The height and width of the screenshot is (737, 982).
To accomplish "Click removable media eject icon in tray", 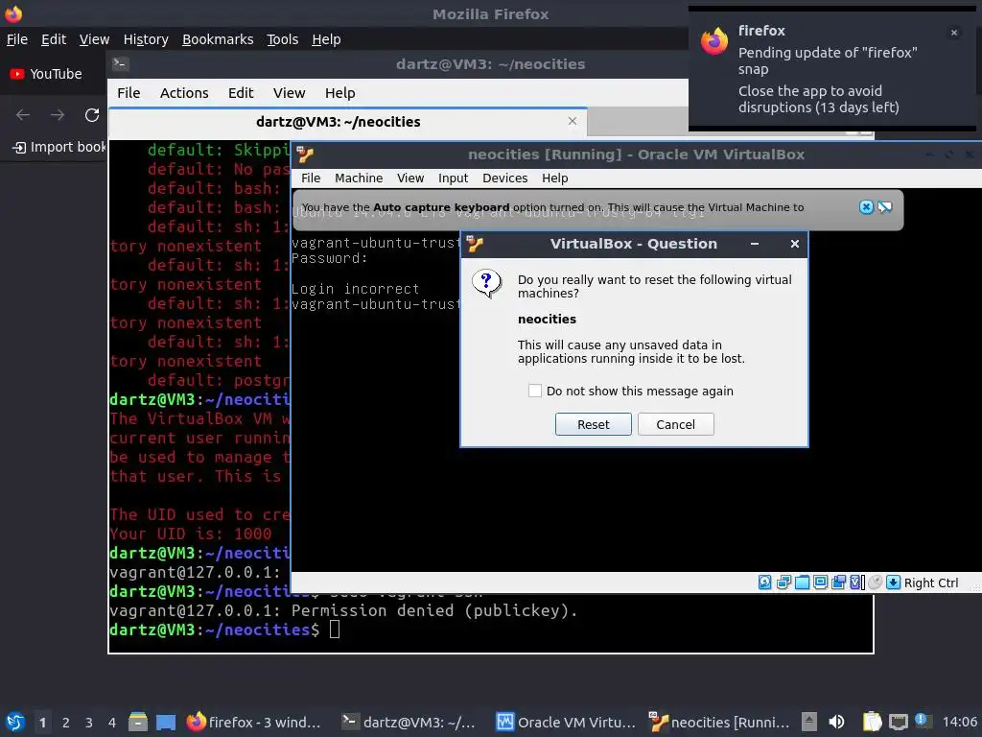I will (x=809, y=722).
